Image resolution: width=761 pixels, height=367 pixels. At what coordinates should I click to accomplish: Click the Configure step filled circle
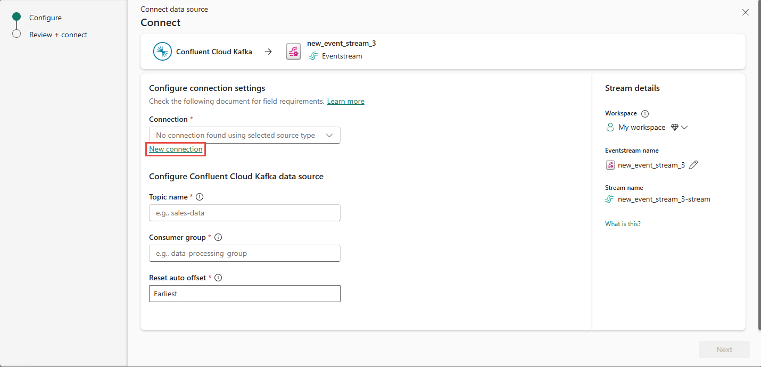(x=16, y=17)
